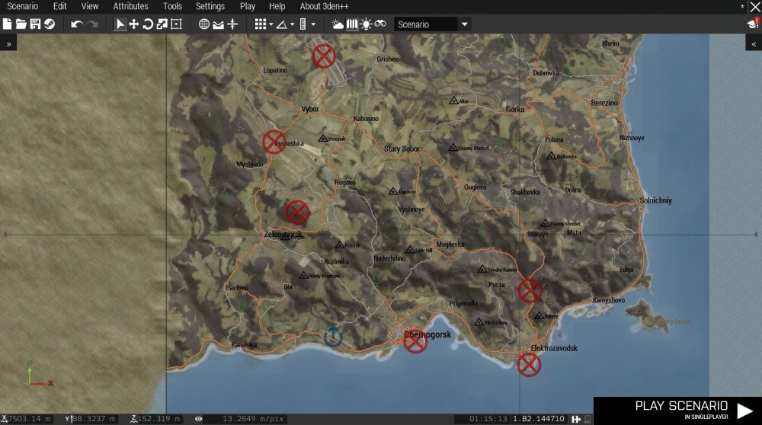762x425 pixels.
Task: Toggle the flashlight sun icon
Action: coord(366,24)
